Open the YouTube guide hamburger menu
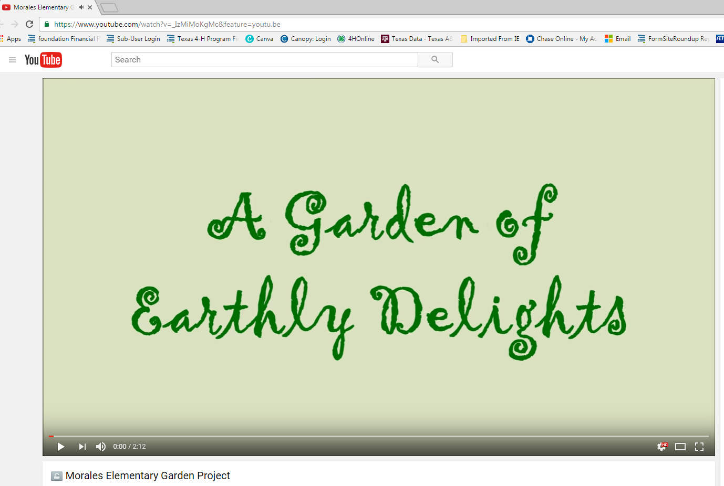This screenshot has height=486, width=724. coord(12,59)
